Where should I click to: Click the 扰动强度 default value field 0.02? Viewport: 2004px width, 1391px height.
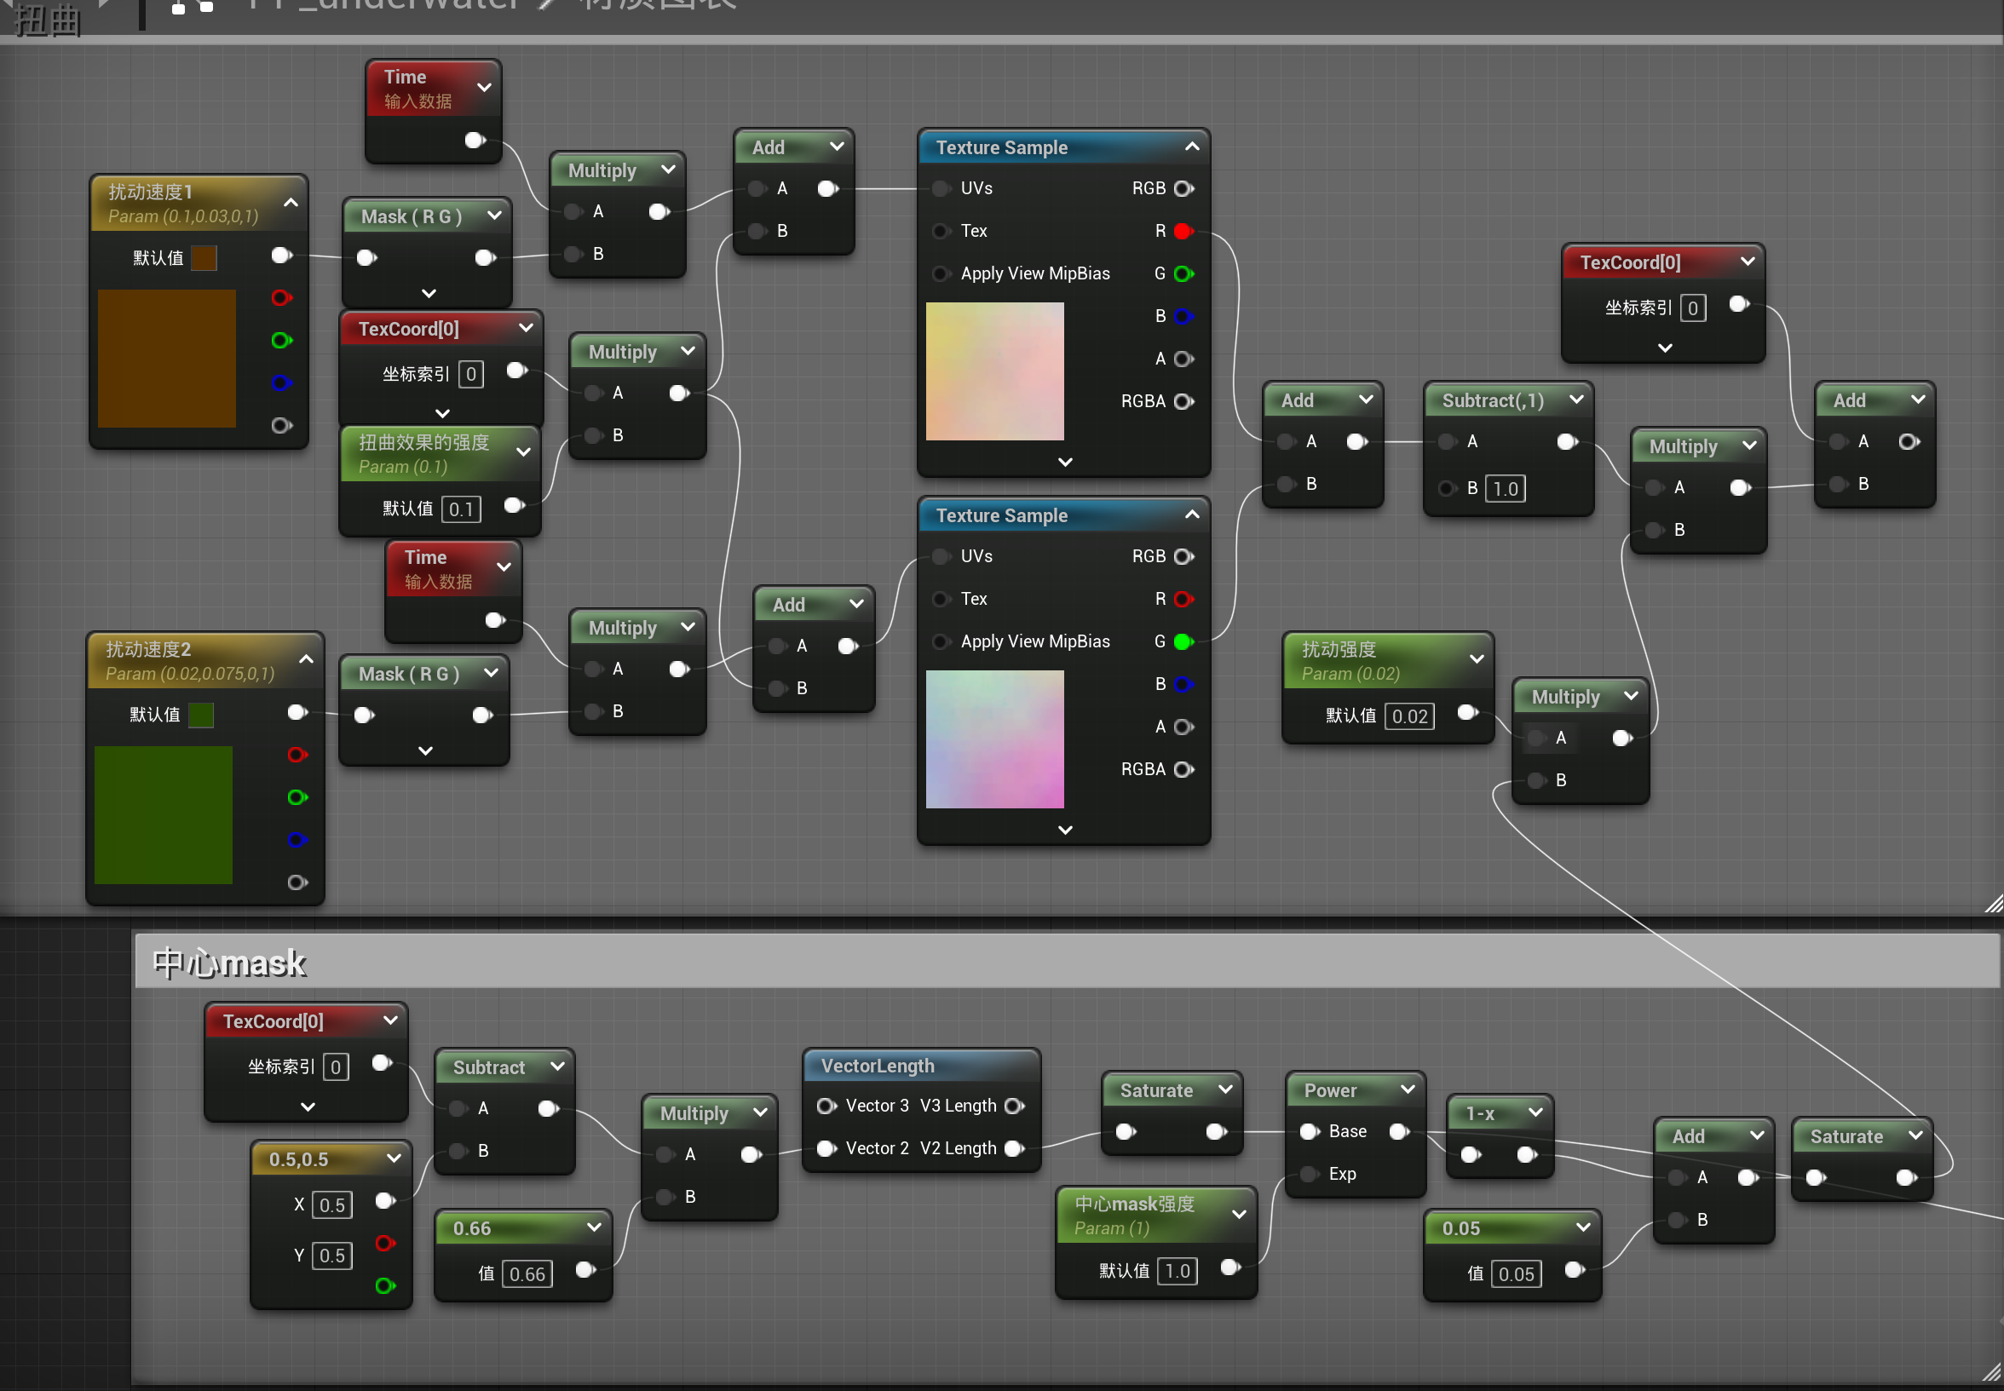(1408, 716)
